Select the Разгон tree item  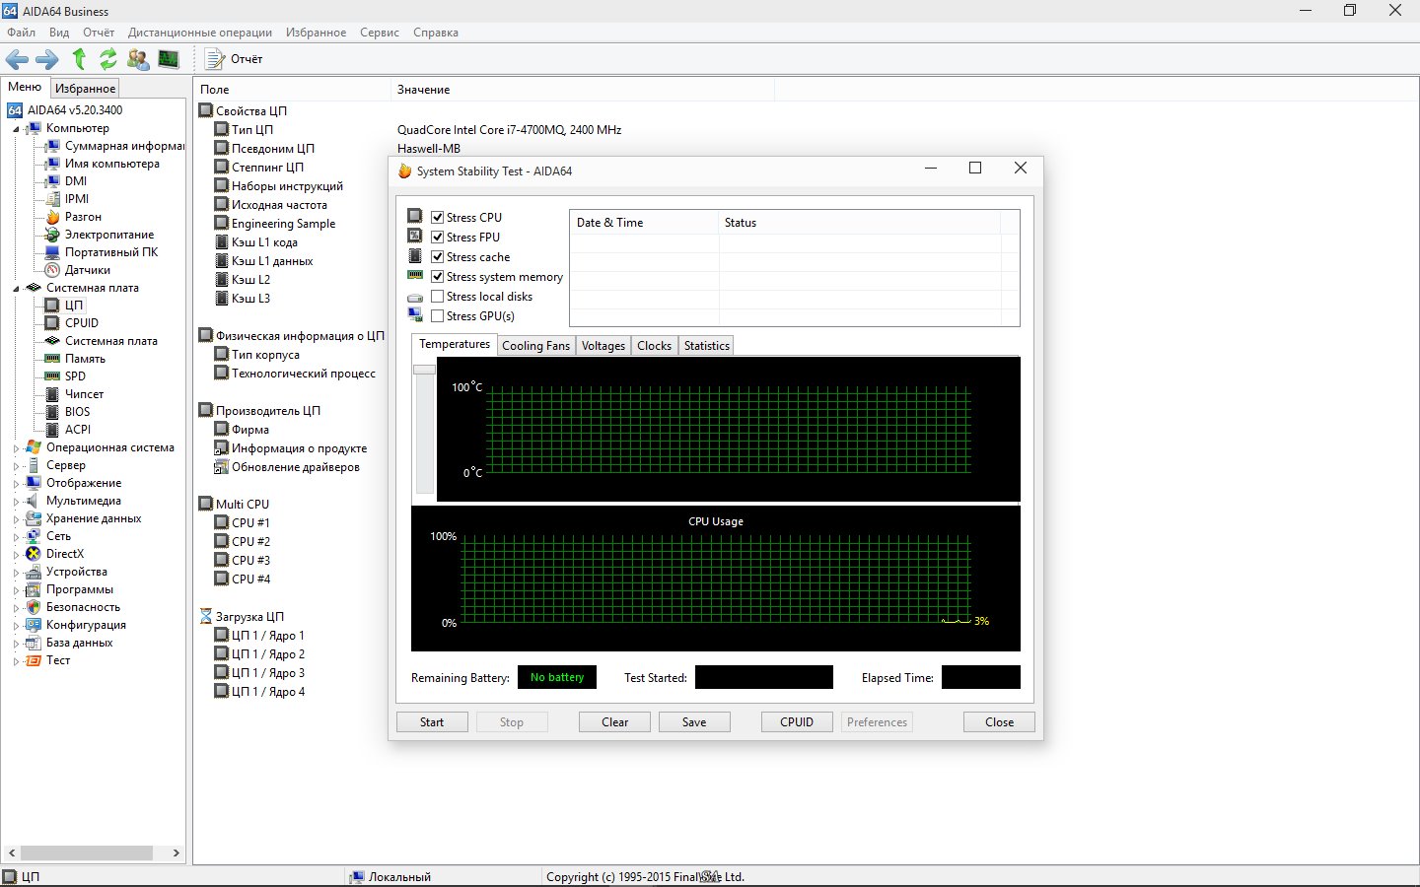point(83,217)
